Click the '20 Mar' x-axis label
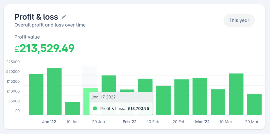Image resolution: width=270 pixels, height=134 pixels. [x=252, y=122]
